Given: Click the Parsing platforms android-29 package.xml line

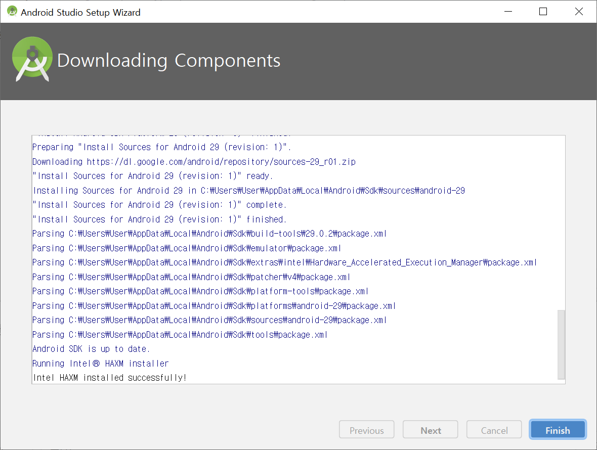Looking at the screenshot, I should click(214, 306).
